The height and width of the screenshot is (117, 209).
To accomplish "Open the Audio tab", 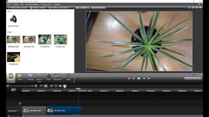I will [x=48, y=77].
